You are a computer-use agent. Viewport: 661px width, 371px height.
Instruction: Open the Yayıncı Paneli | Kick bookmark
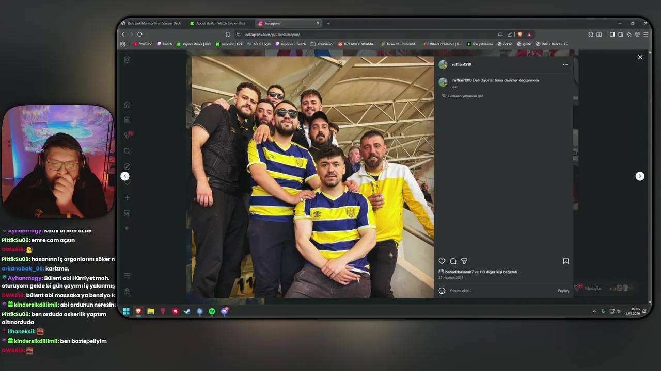point(194,44)
